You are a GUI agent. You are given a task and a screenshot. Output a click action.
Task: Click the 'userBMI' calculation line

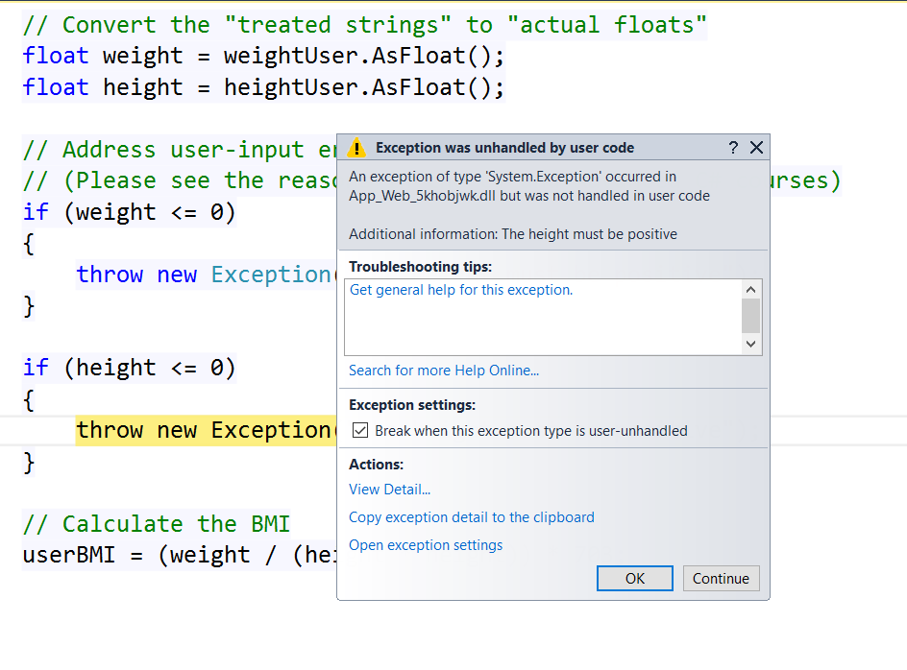pos(178,555)
